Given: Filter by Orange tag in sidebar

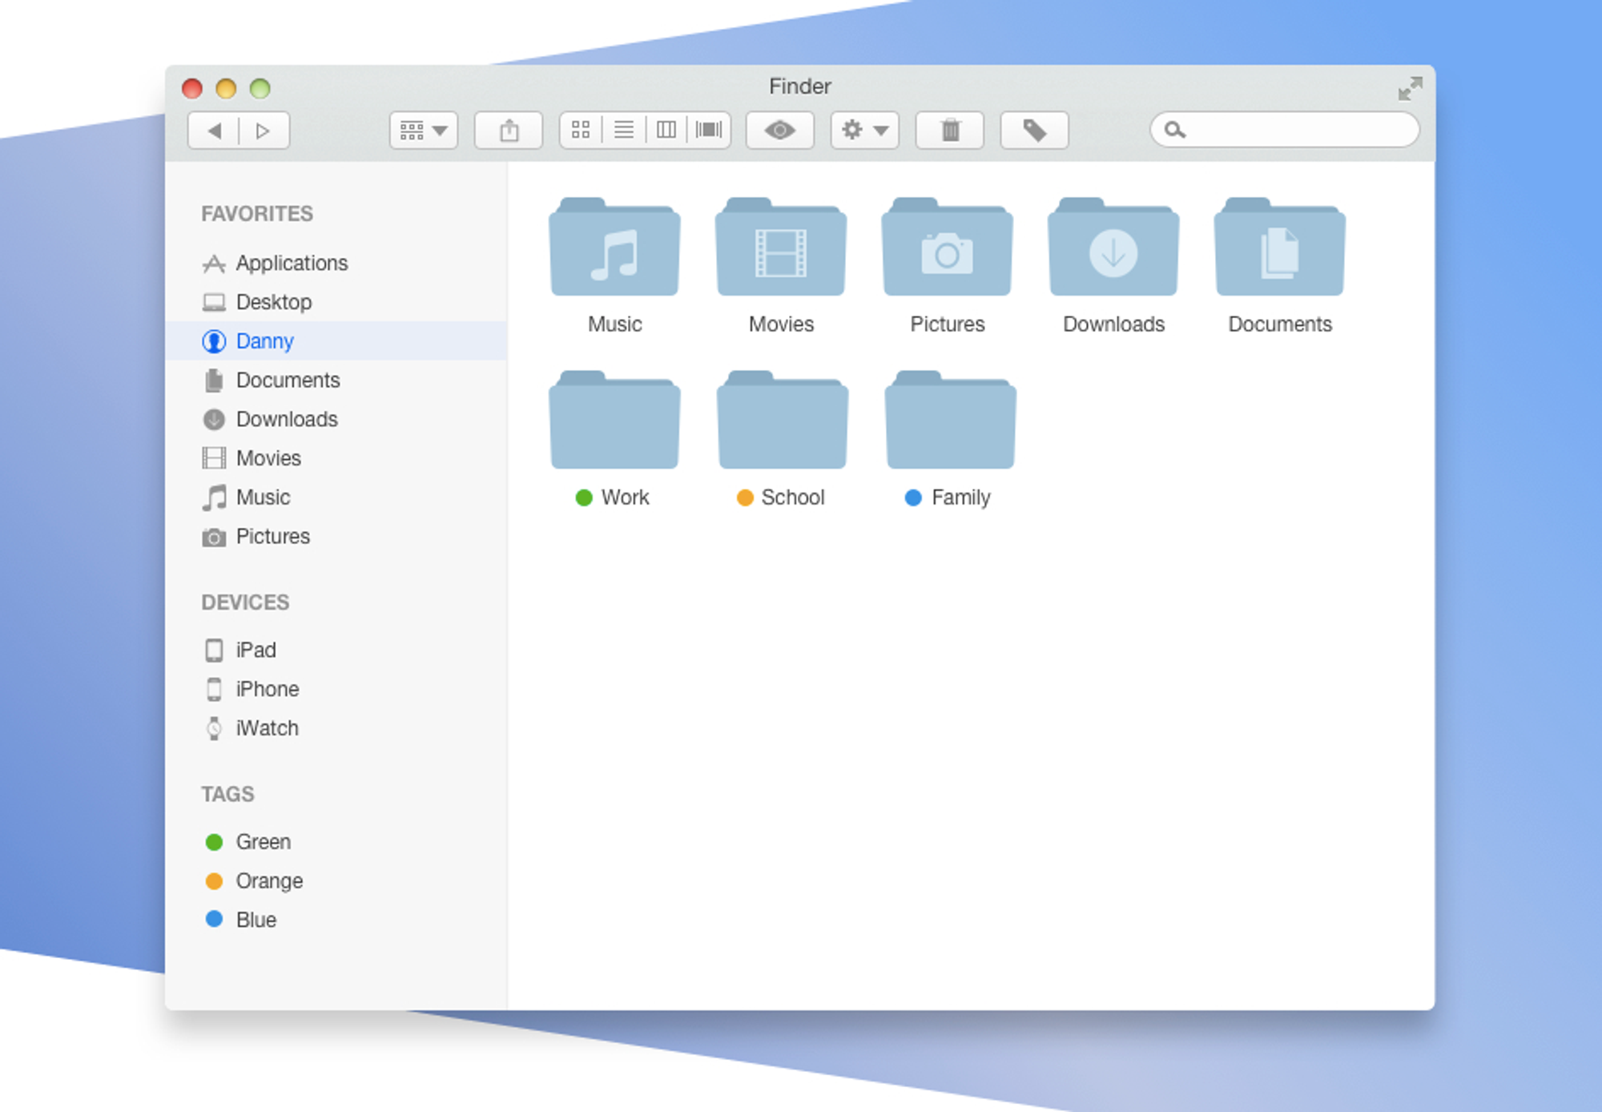Looking at the screenshot, I should [x=269, y=881].
